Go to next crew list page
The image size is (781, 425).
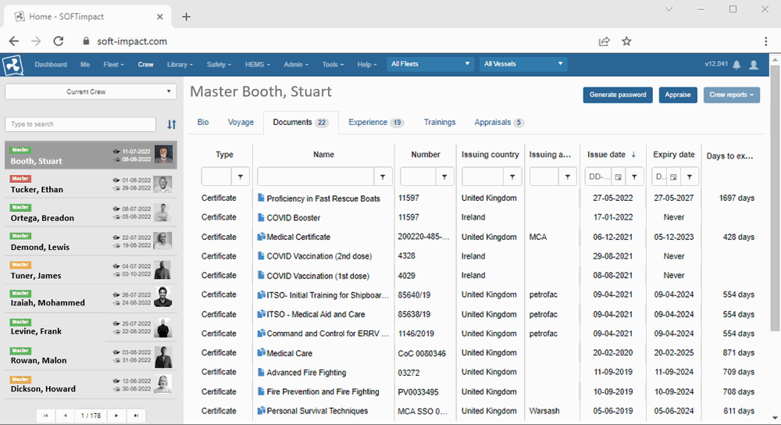[x=116, y=416]
